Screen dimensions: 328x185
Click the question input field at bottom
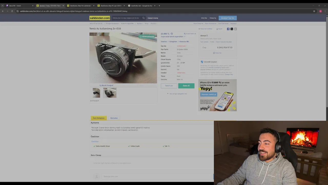pyautogui.click(x=157, y=177)
